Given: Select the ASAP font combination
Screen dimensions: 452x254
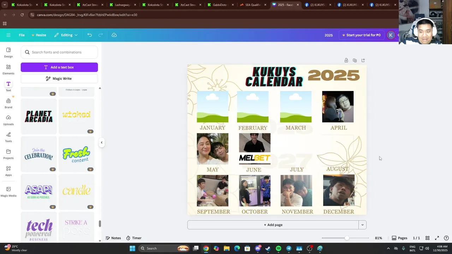Looking at the screenshot, I should tap(38, 192).
